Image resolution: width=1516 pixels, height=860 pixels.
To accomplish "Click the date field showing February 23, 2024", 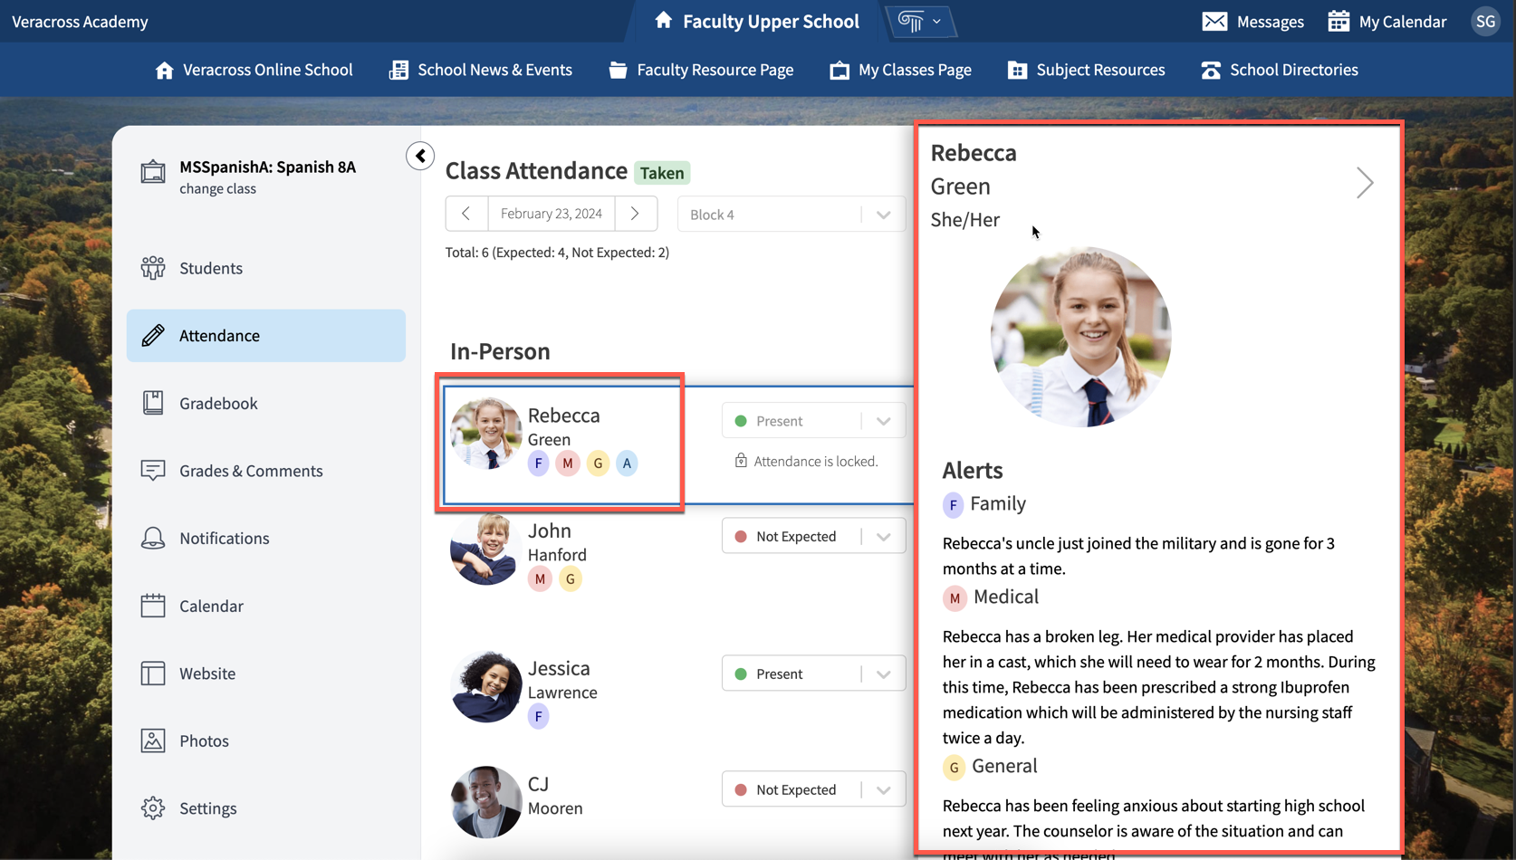I will tap(552, 214).
